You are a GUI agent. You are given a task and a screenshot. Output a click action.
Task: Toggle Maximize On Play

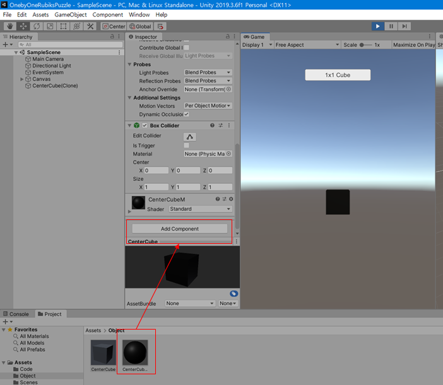pyautogui.click(x=413, y=45)
